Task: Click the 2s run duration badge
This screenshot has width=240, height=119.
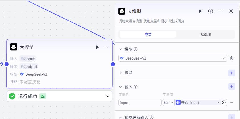Action: [43, 96]
